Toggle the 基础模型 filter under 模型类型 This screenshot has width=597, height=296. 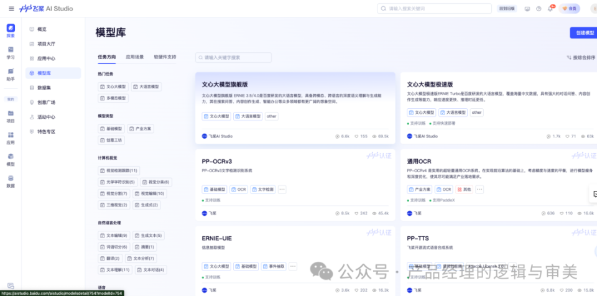tap(111, 129)
